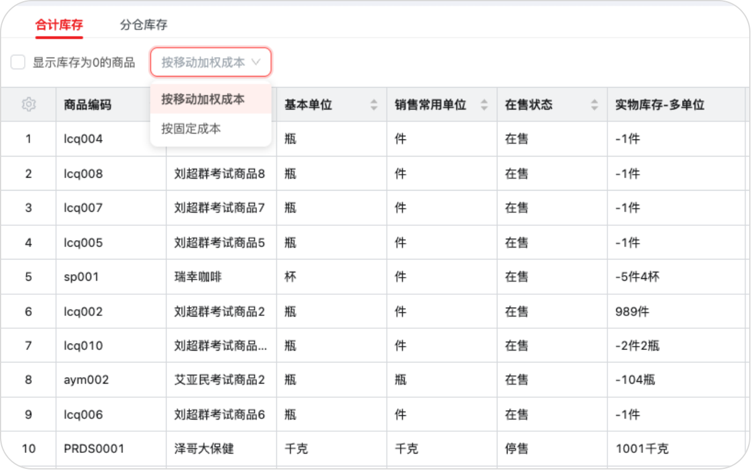Image resolution: width=751 pixels, height=470 pixels.
Task: Open the 合计库存 tab
Action: point(59,25)
